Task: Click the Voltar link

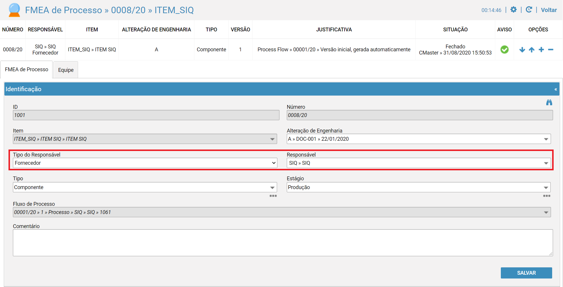Action: coord(549,10)
